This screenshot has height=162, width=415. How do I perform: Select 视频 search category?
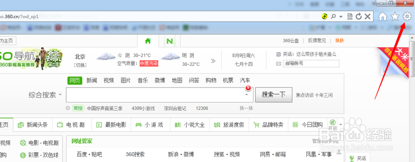[108, 81]
